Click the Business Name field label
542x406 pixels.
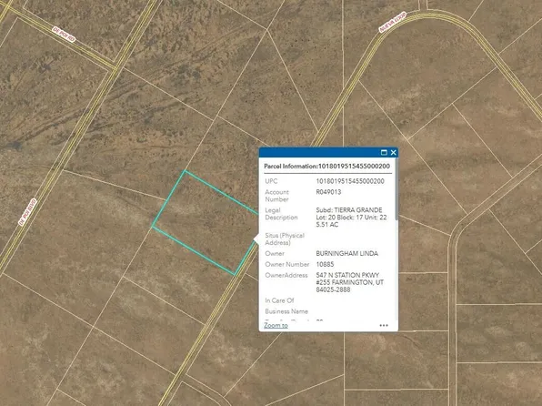(286, 311)
